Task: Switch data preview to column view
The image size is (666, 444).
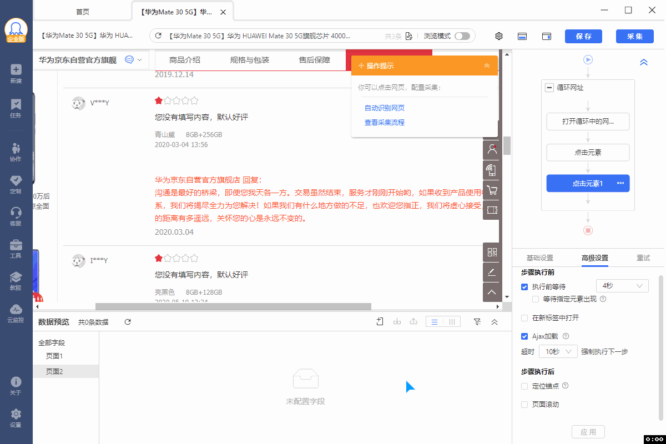Action: coord(452,322)
